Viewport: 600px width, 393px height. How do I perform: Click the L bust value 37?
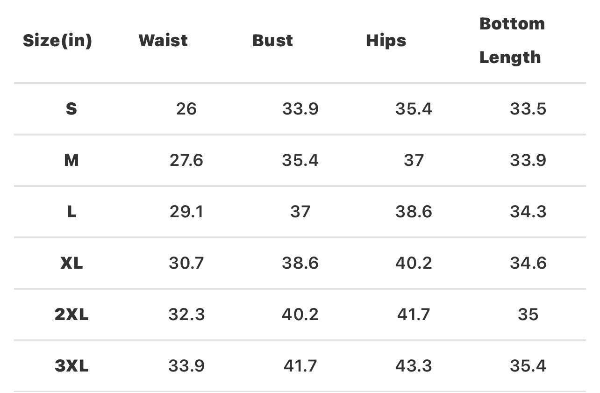(x=300, y=212)
